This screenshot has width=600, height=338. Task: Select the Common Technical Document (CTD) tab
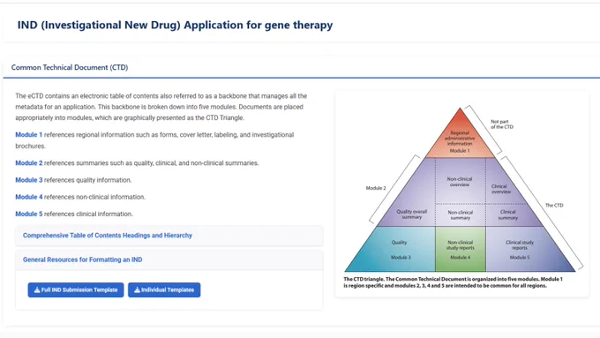coord(70,67)
